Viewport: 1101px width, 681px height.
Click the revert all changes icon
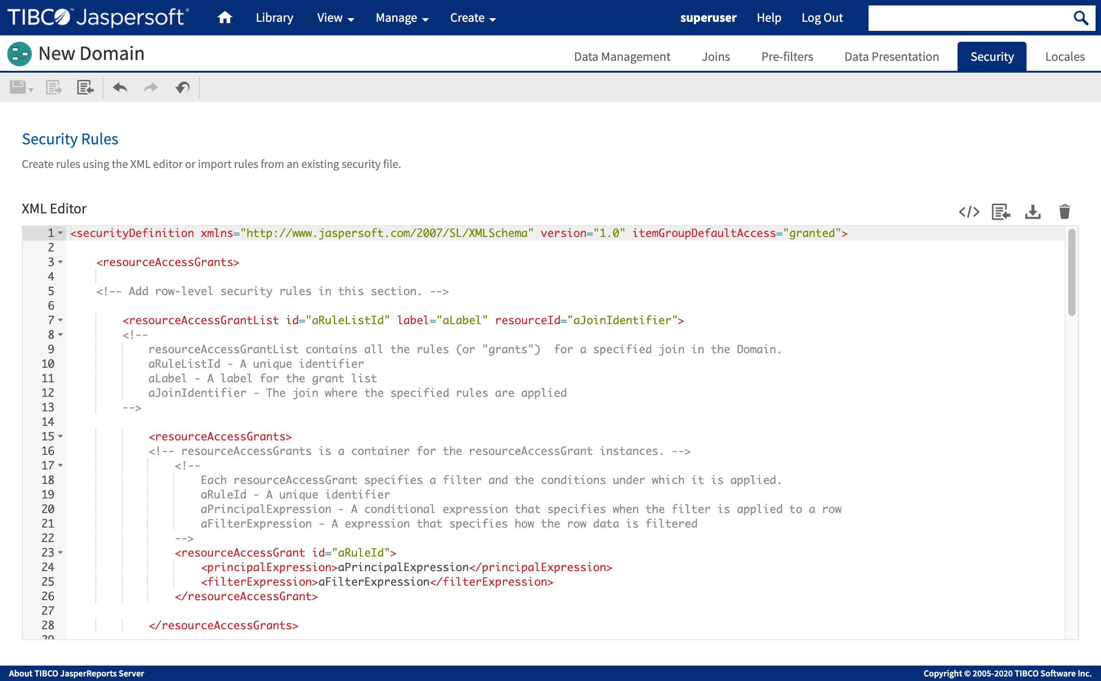[183, 87]
